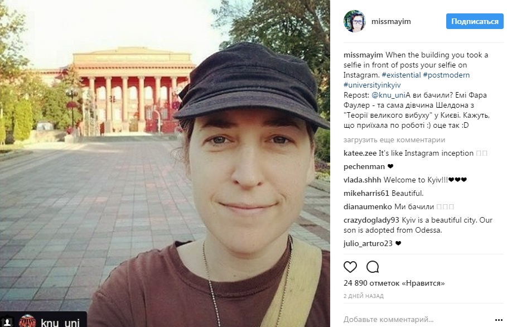507x327 pixels.
Task: Click the selfie photo of the post
Action: 165,163
